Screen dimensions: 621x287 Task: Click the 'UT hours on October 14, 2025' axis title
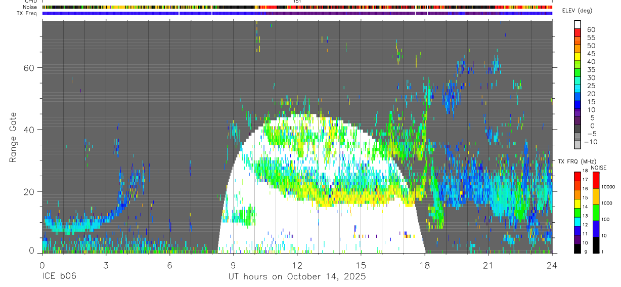pos(296,276)
